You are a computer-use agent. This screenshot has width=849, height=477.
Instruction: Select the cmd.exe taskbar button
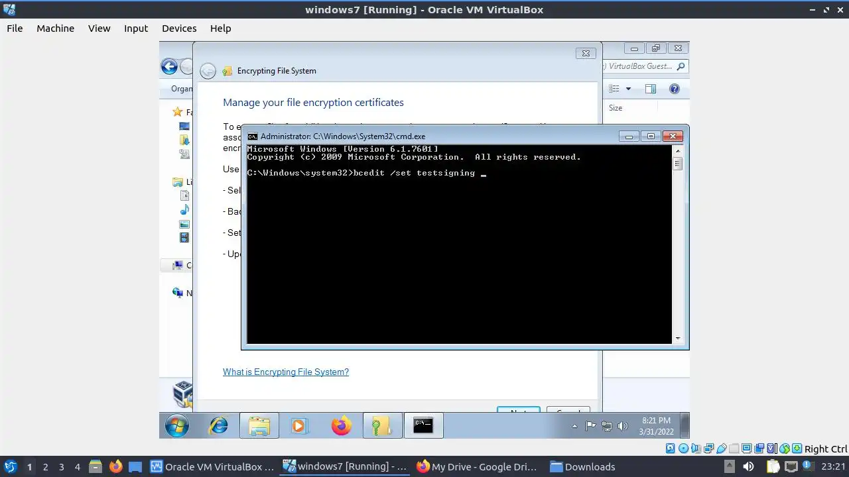tap(423, 425)
